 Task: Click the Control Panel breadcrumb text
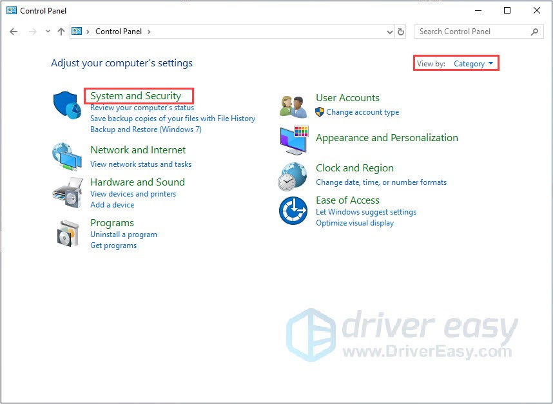tap(119, 32)
